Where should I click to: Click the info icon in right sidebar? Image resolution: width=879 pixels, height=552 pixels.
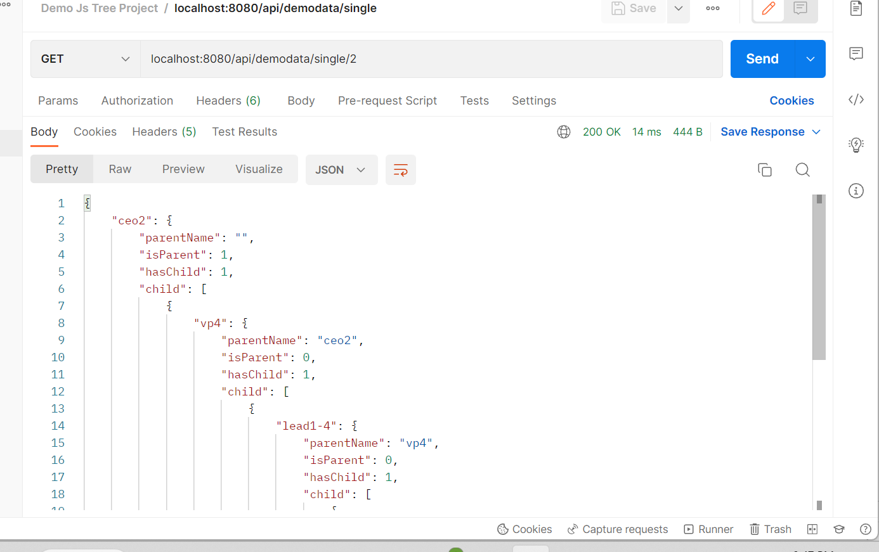coord(856,190)
